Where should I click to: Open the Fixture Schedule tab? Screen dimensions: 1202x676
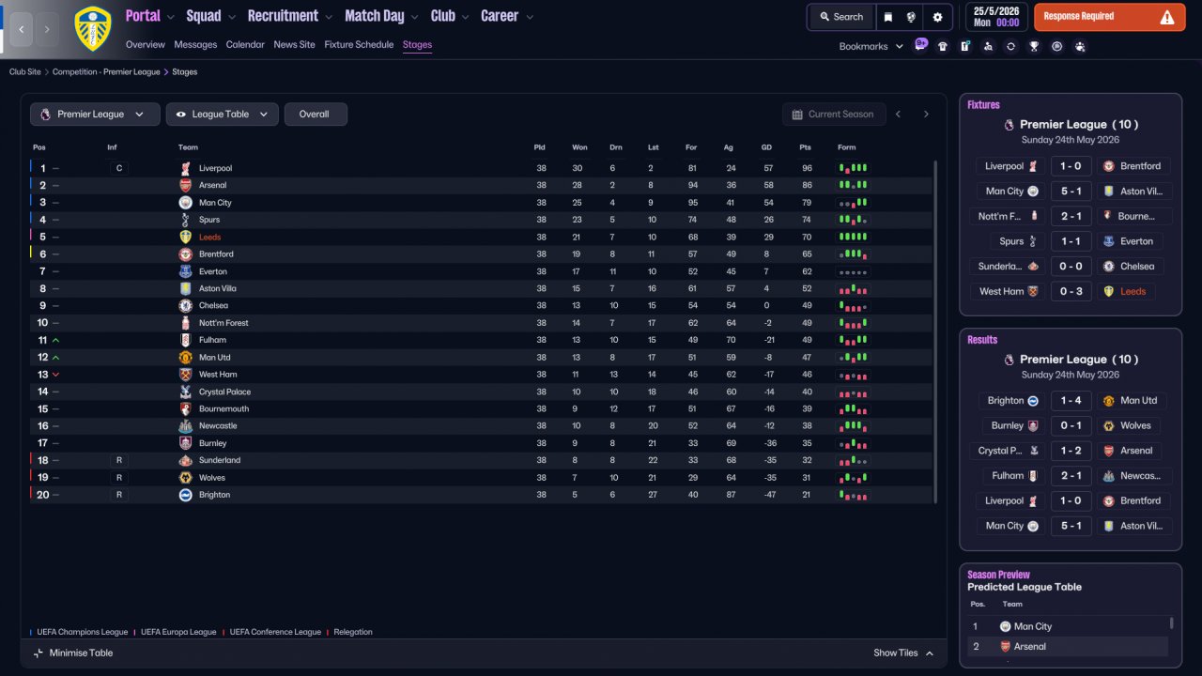click(x=359, y=44)
